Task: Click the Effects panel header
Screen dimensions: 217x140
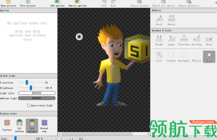Action: pyautogui.click(x=184, y=11)
